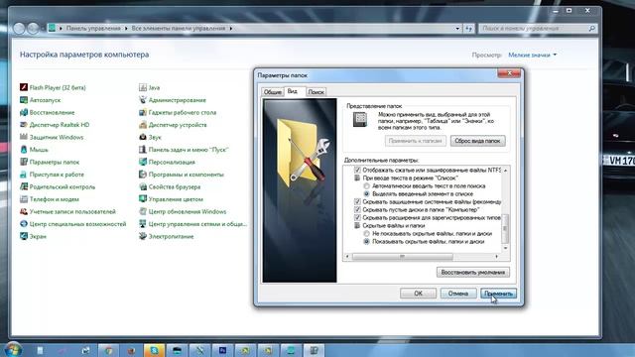
Task: Switch to the Поиск tab
Action: (316, 92)
